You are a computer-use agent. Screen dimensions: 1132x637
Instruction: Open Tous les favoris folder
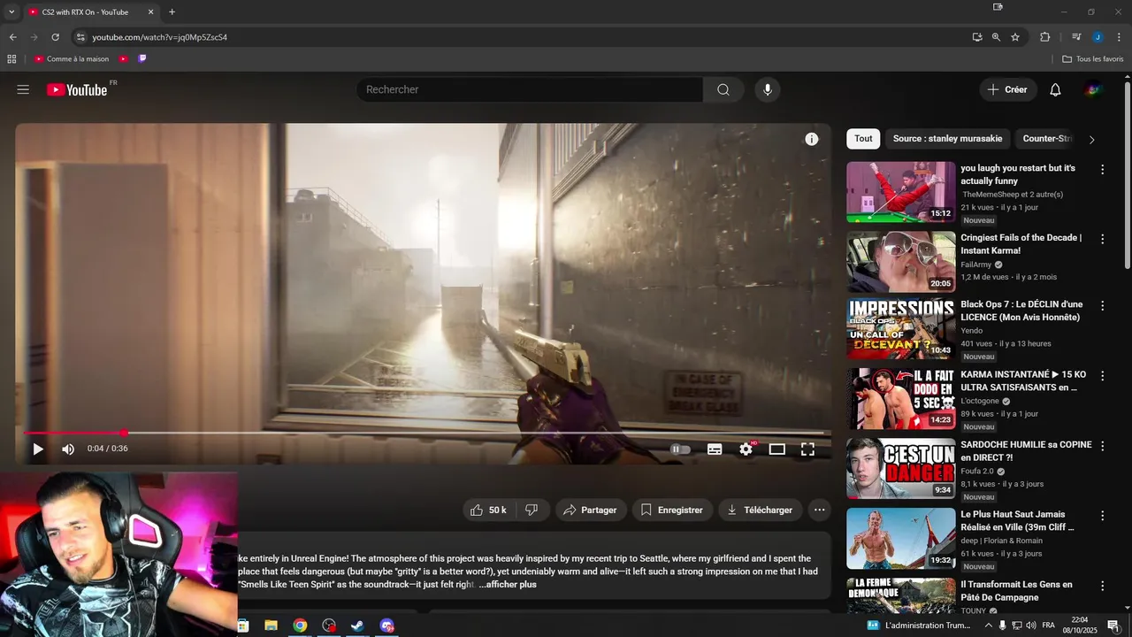click(x=1093, y=59)
